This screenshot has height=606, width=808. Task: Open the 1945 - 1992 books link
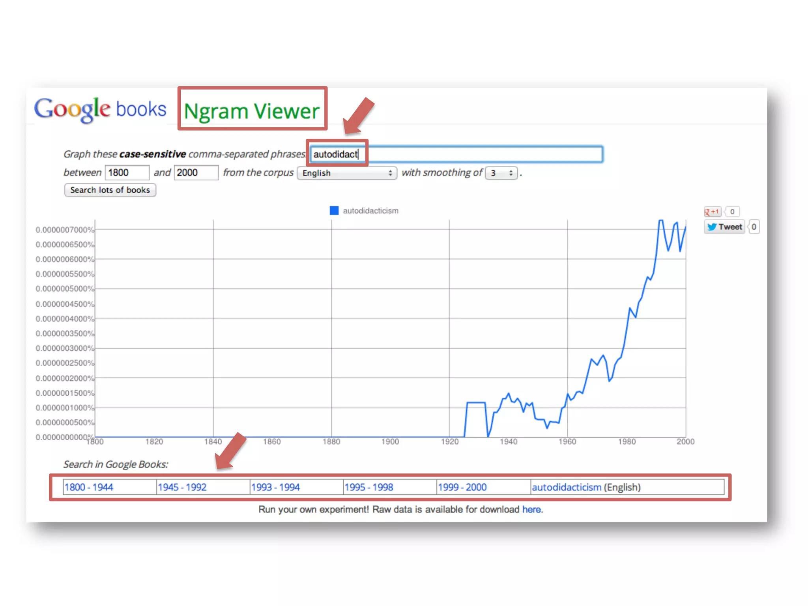(182, 487)
